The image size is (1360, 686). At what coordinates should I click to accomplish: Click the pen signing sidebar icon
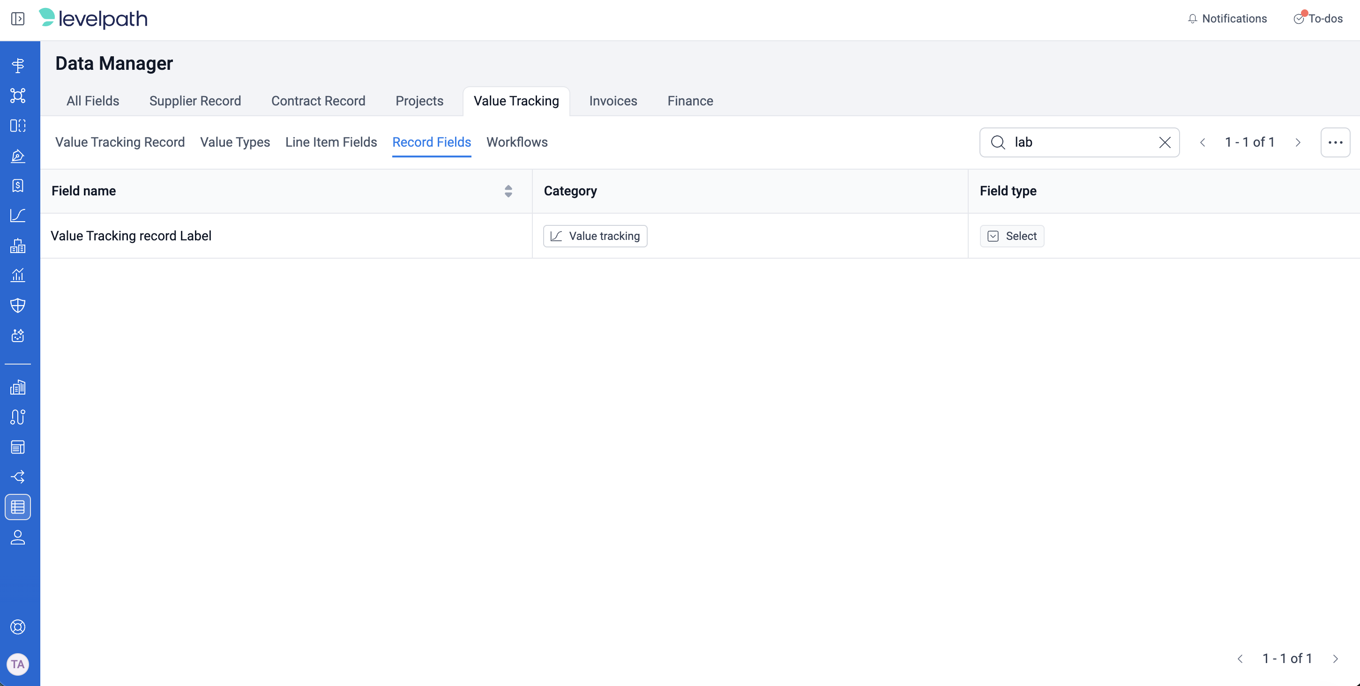point(18,156)
